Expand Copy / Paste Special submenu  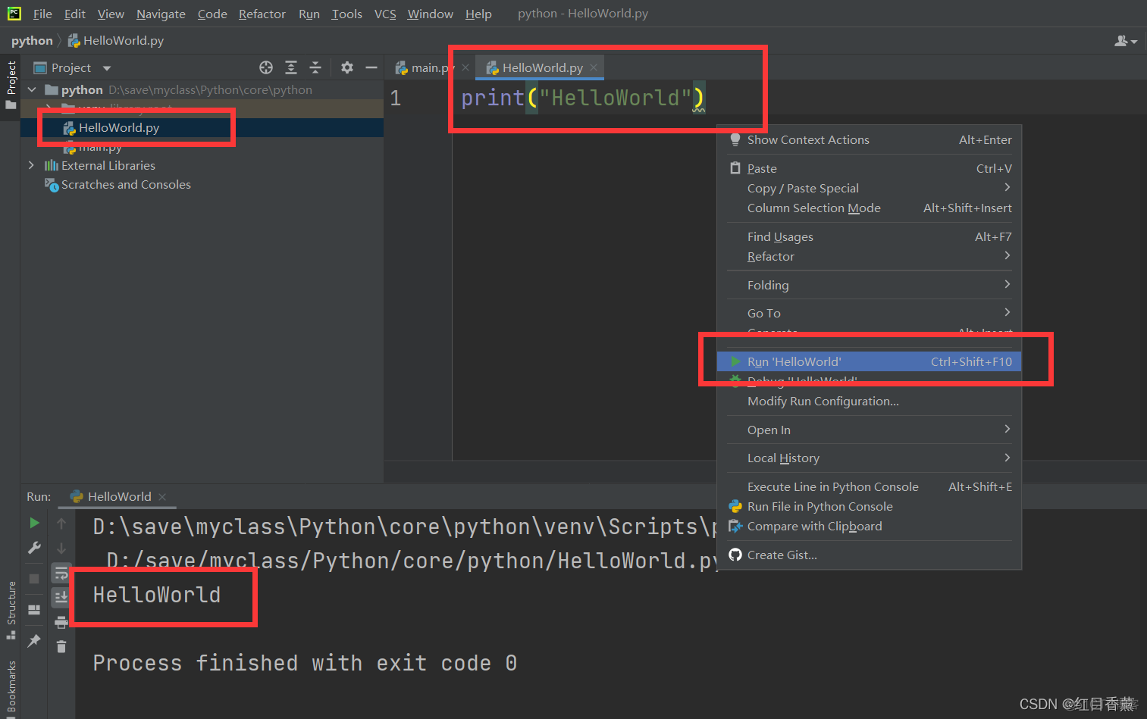tap(870, 188)
